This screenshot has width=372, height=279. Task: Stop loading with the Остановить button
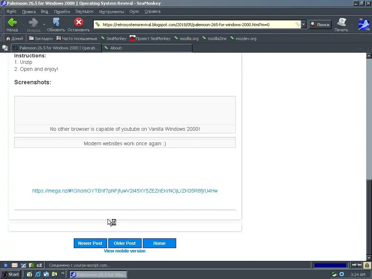(78, 25)
